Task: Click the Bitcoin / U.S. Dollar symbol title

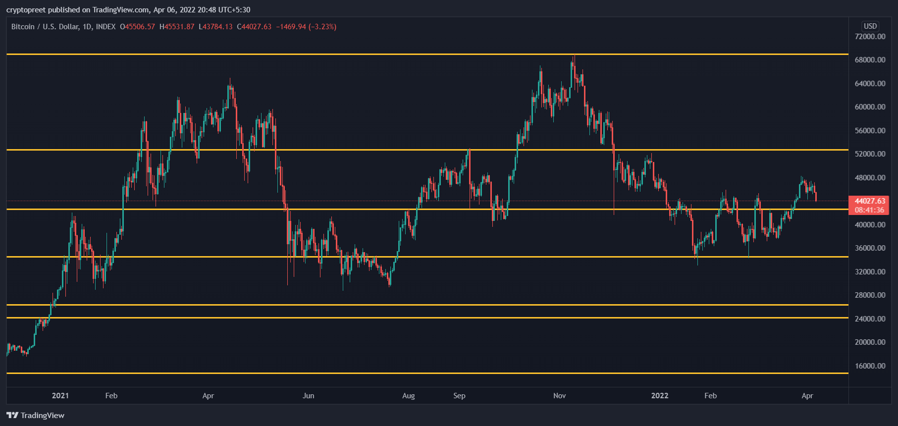Action: pos(45,27)
